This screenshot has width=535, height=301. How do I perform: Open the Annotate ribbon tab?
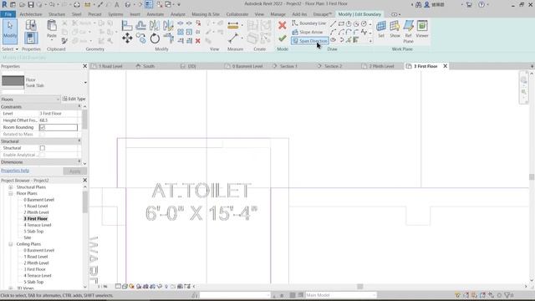155,14
